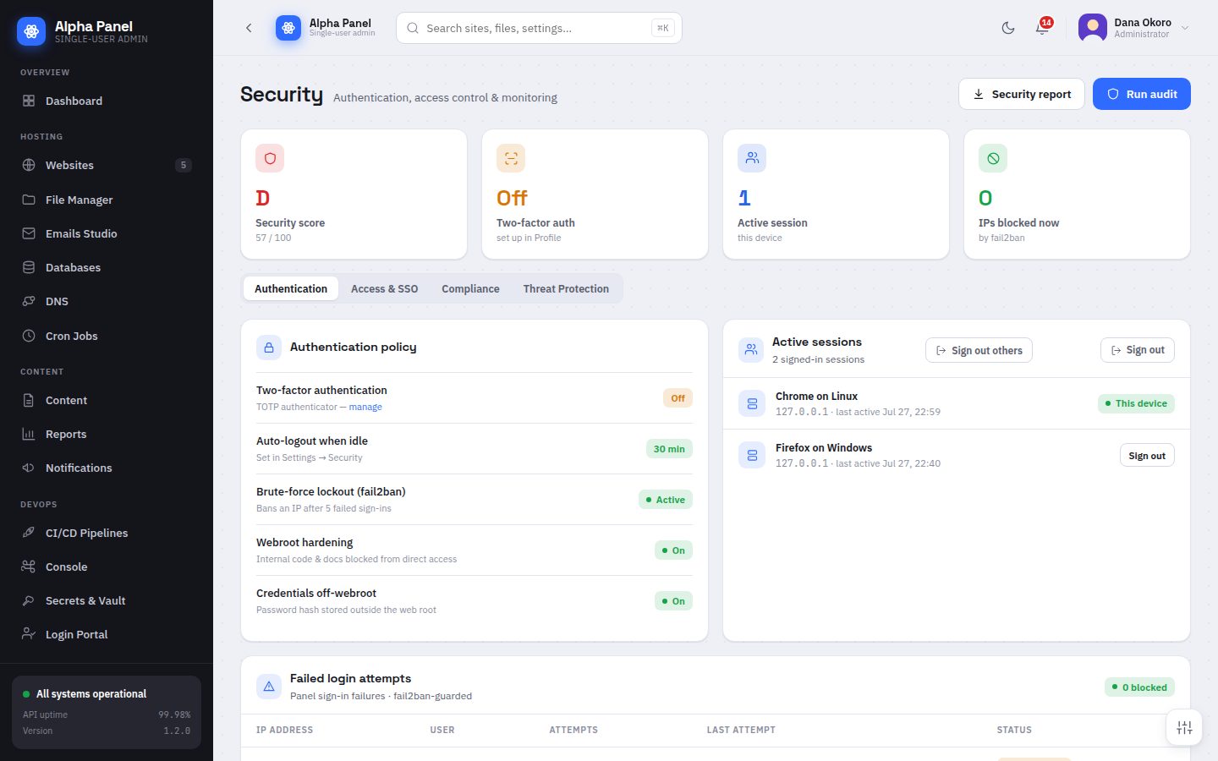The image size is (1218, 761).
Task: Switch to the Authentication tab
Action: coord(291,288)
